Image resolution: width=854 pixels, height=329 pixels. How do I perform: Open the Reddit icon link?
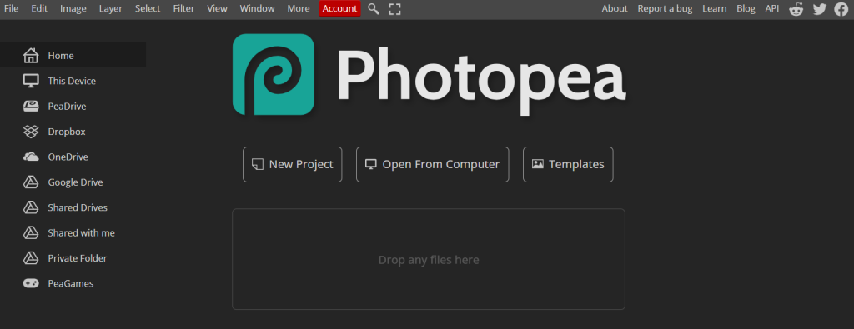click(x=796, y=8)
